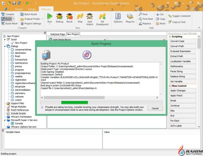Cancel the build in progress

[x=155, y=108]
